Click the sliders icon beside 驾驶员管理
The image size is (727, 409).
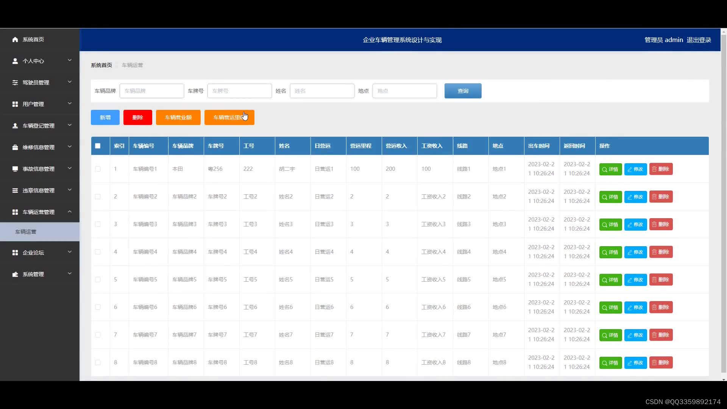point(15,83)
